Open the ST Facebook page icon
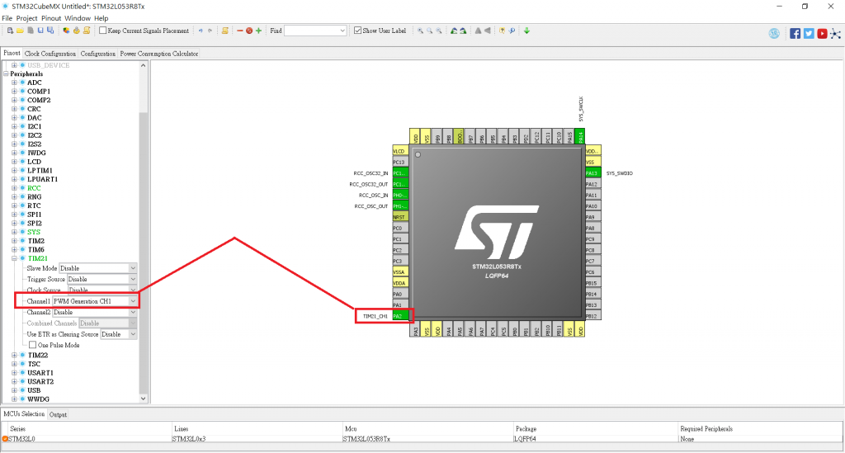This screenshot has height=453, width=845. point(795,33)
